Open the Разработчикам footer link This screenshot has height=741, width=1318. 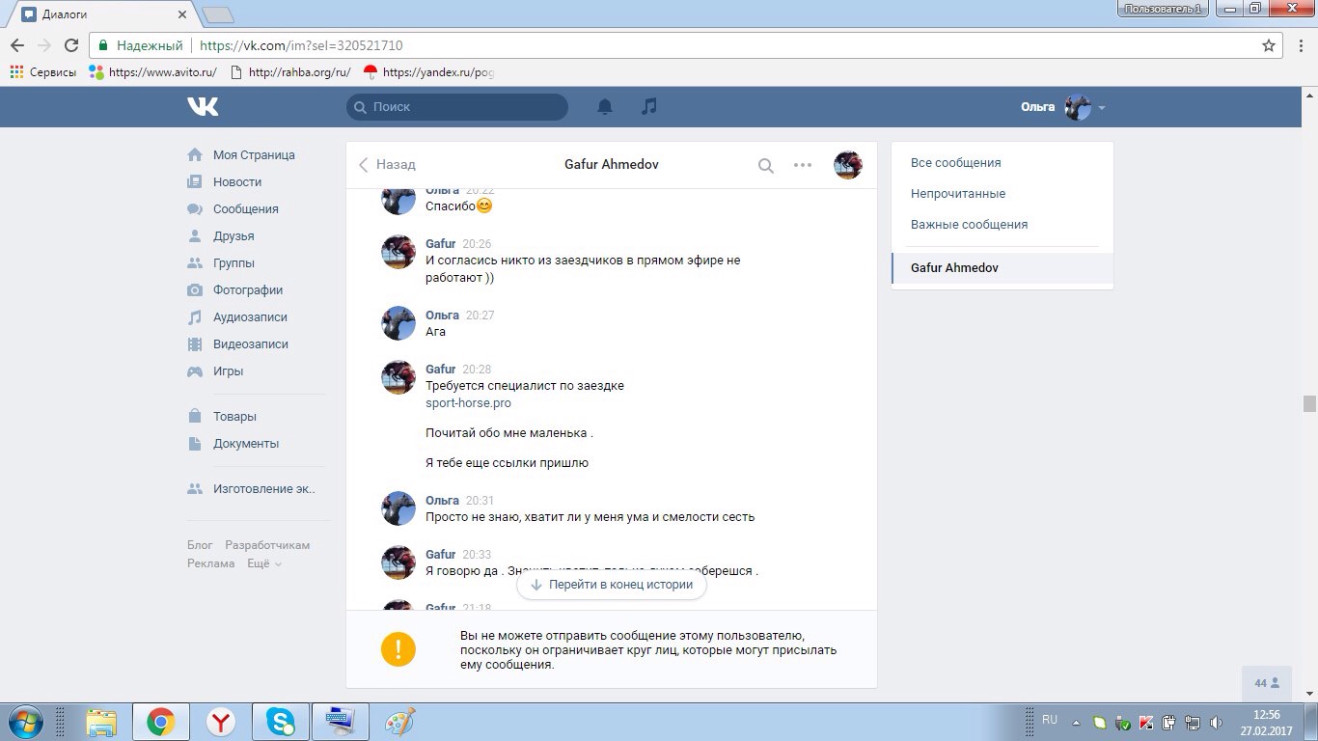click(x=267, y=545)
